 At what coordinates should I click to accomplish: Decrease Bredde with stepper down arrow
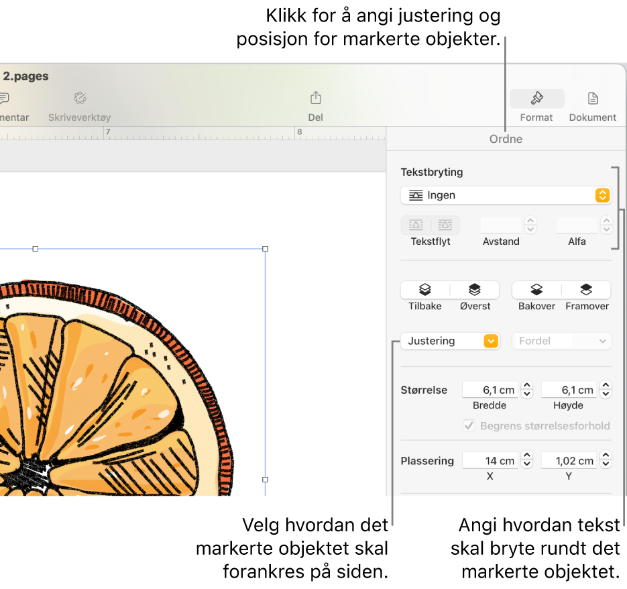point(527,394)
